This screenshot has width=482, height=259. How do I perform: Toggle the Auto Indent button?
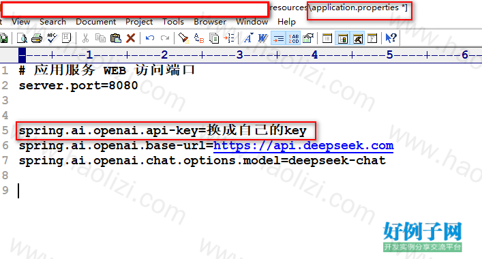pyautogui.click(x=278, y=38)
